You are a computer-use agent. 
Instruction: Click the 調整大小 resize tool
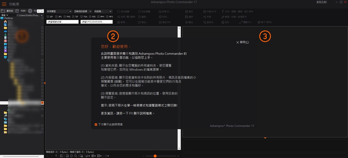click(x=246, y=22)
